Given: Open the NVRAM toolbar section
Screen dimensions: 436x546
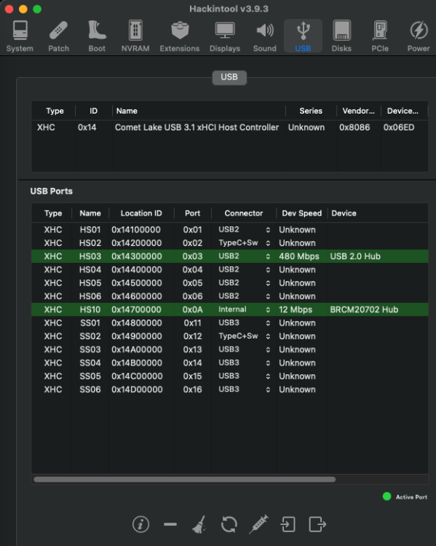Looking at the screenshot, I should pyautogui.click(x=135, y=36).
